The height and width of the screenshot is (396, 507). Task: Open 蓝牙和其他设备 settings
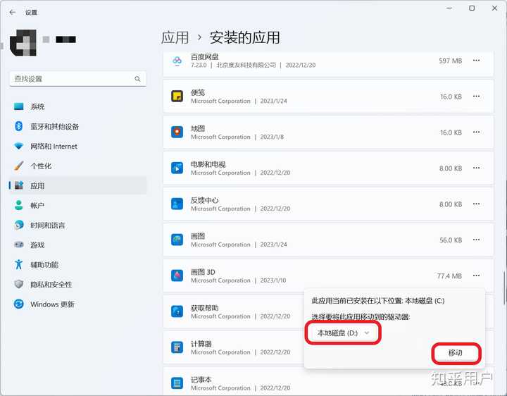pos(77,127)
